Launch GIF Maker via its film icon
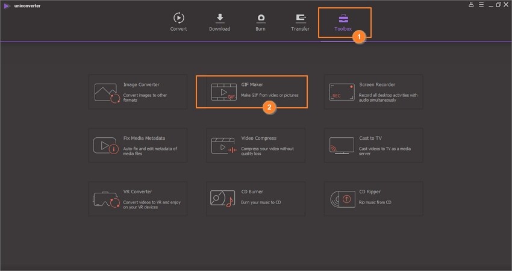 223,92
